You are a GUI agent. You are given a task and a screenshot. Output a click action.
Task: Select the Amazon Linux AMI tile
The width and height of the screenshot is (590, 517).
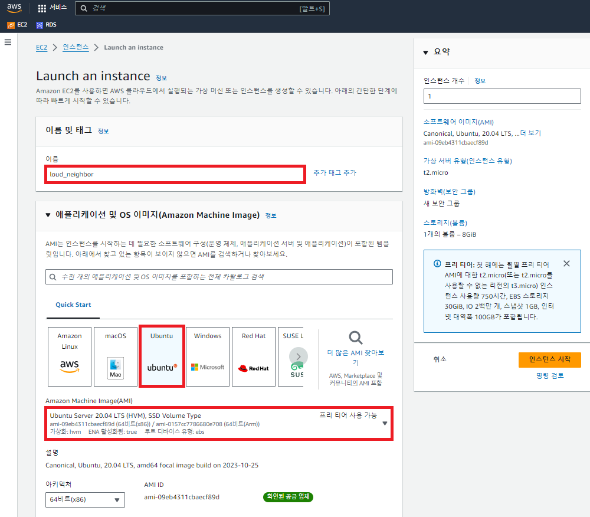70,356
